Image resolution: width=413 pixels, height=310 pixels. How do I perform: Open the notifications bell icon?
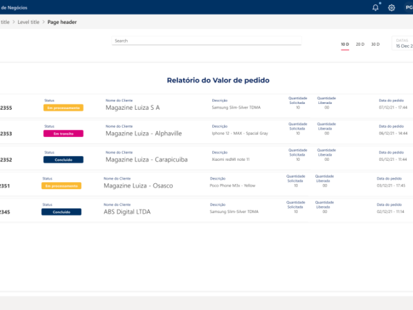[376, 8]
